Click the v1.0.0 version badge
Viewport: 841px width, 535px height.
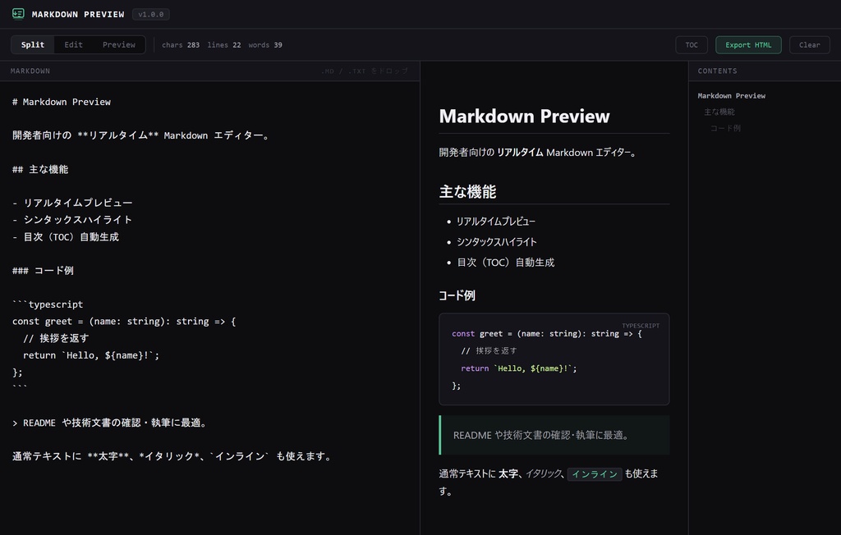(x=151, y=15)
